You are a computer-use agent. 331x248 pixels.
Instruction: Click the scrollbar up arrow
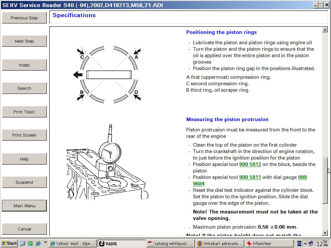point(325,30)
